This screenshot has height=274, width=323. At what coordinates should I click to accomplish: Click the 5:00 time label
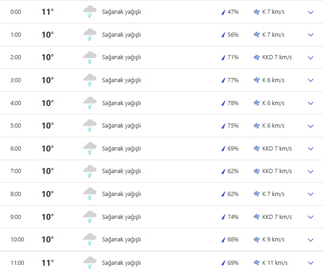click(16, 126)
